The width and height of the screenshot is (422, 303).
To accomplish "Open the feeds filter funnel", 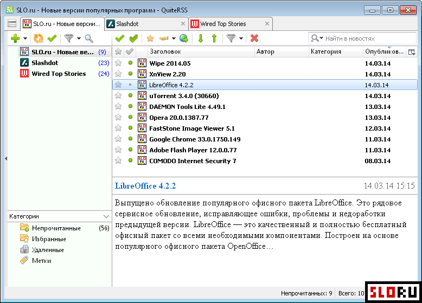I will (x=69, y=38).
